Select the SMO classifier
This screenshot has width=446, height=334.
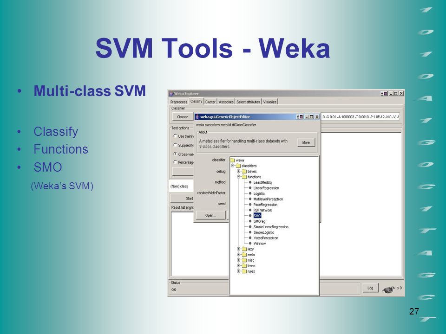click(257, 216)
